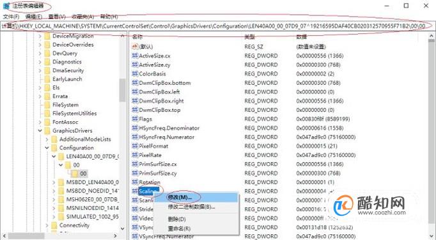This screenshot has width=436, height=240.
Task: Click the PixelFormat value icon
Action: click(135, 146)
